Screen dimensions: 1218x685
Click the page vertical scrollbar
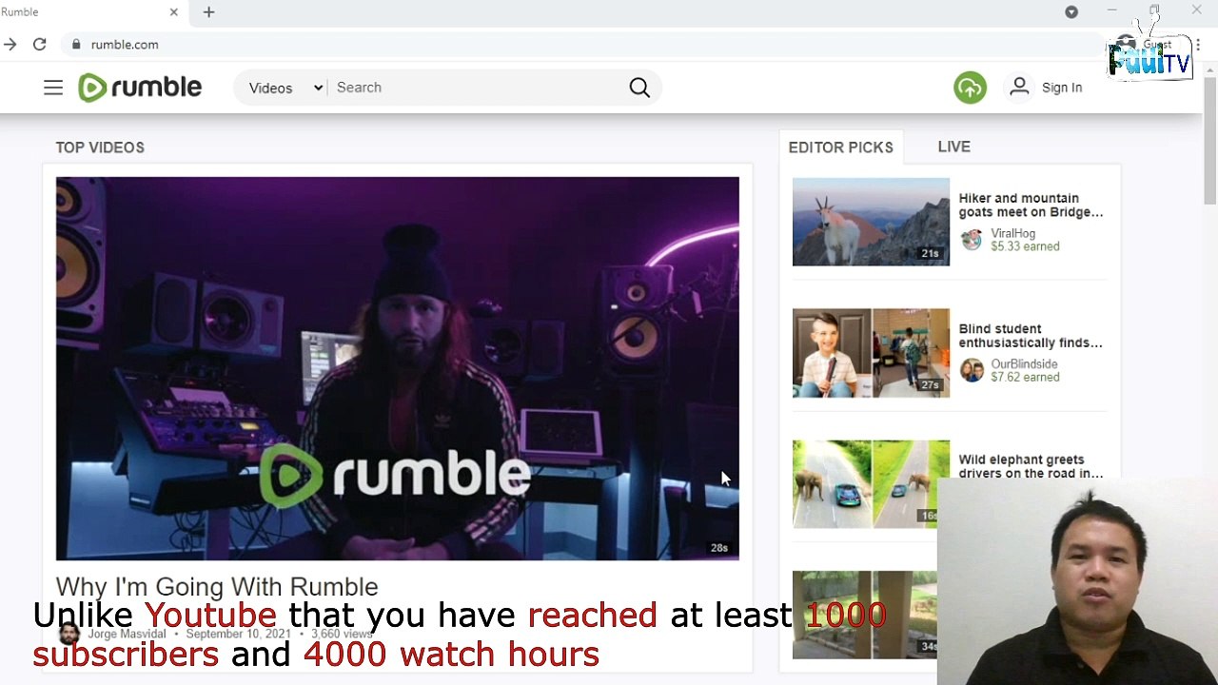[1209, 143]
